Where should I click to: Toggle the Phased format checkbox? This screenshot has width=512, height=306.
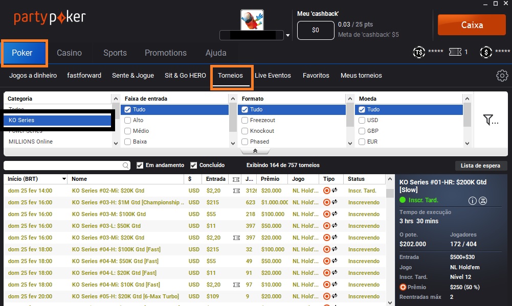tap(244, 142)
